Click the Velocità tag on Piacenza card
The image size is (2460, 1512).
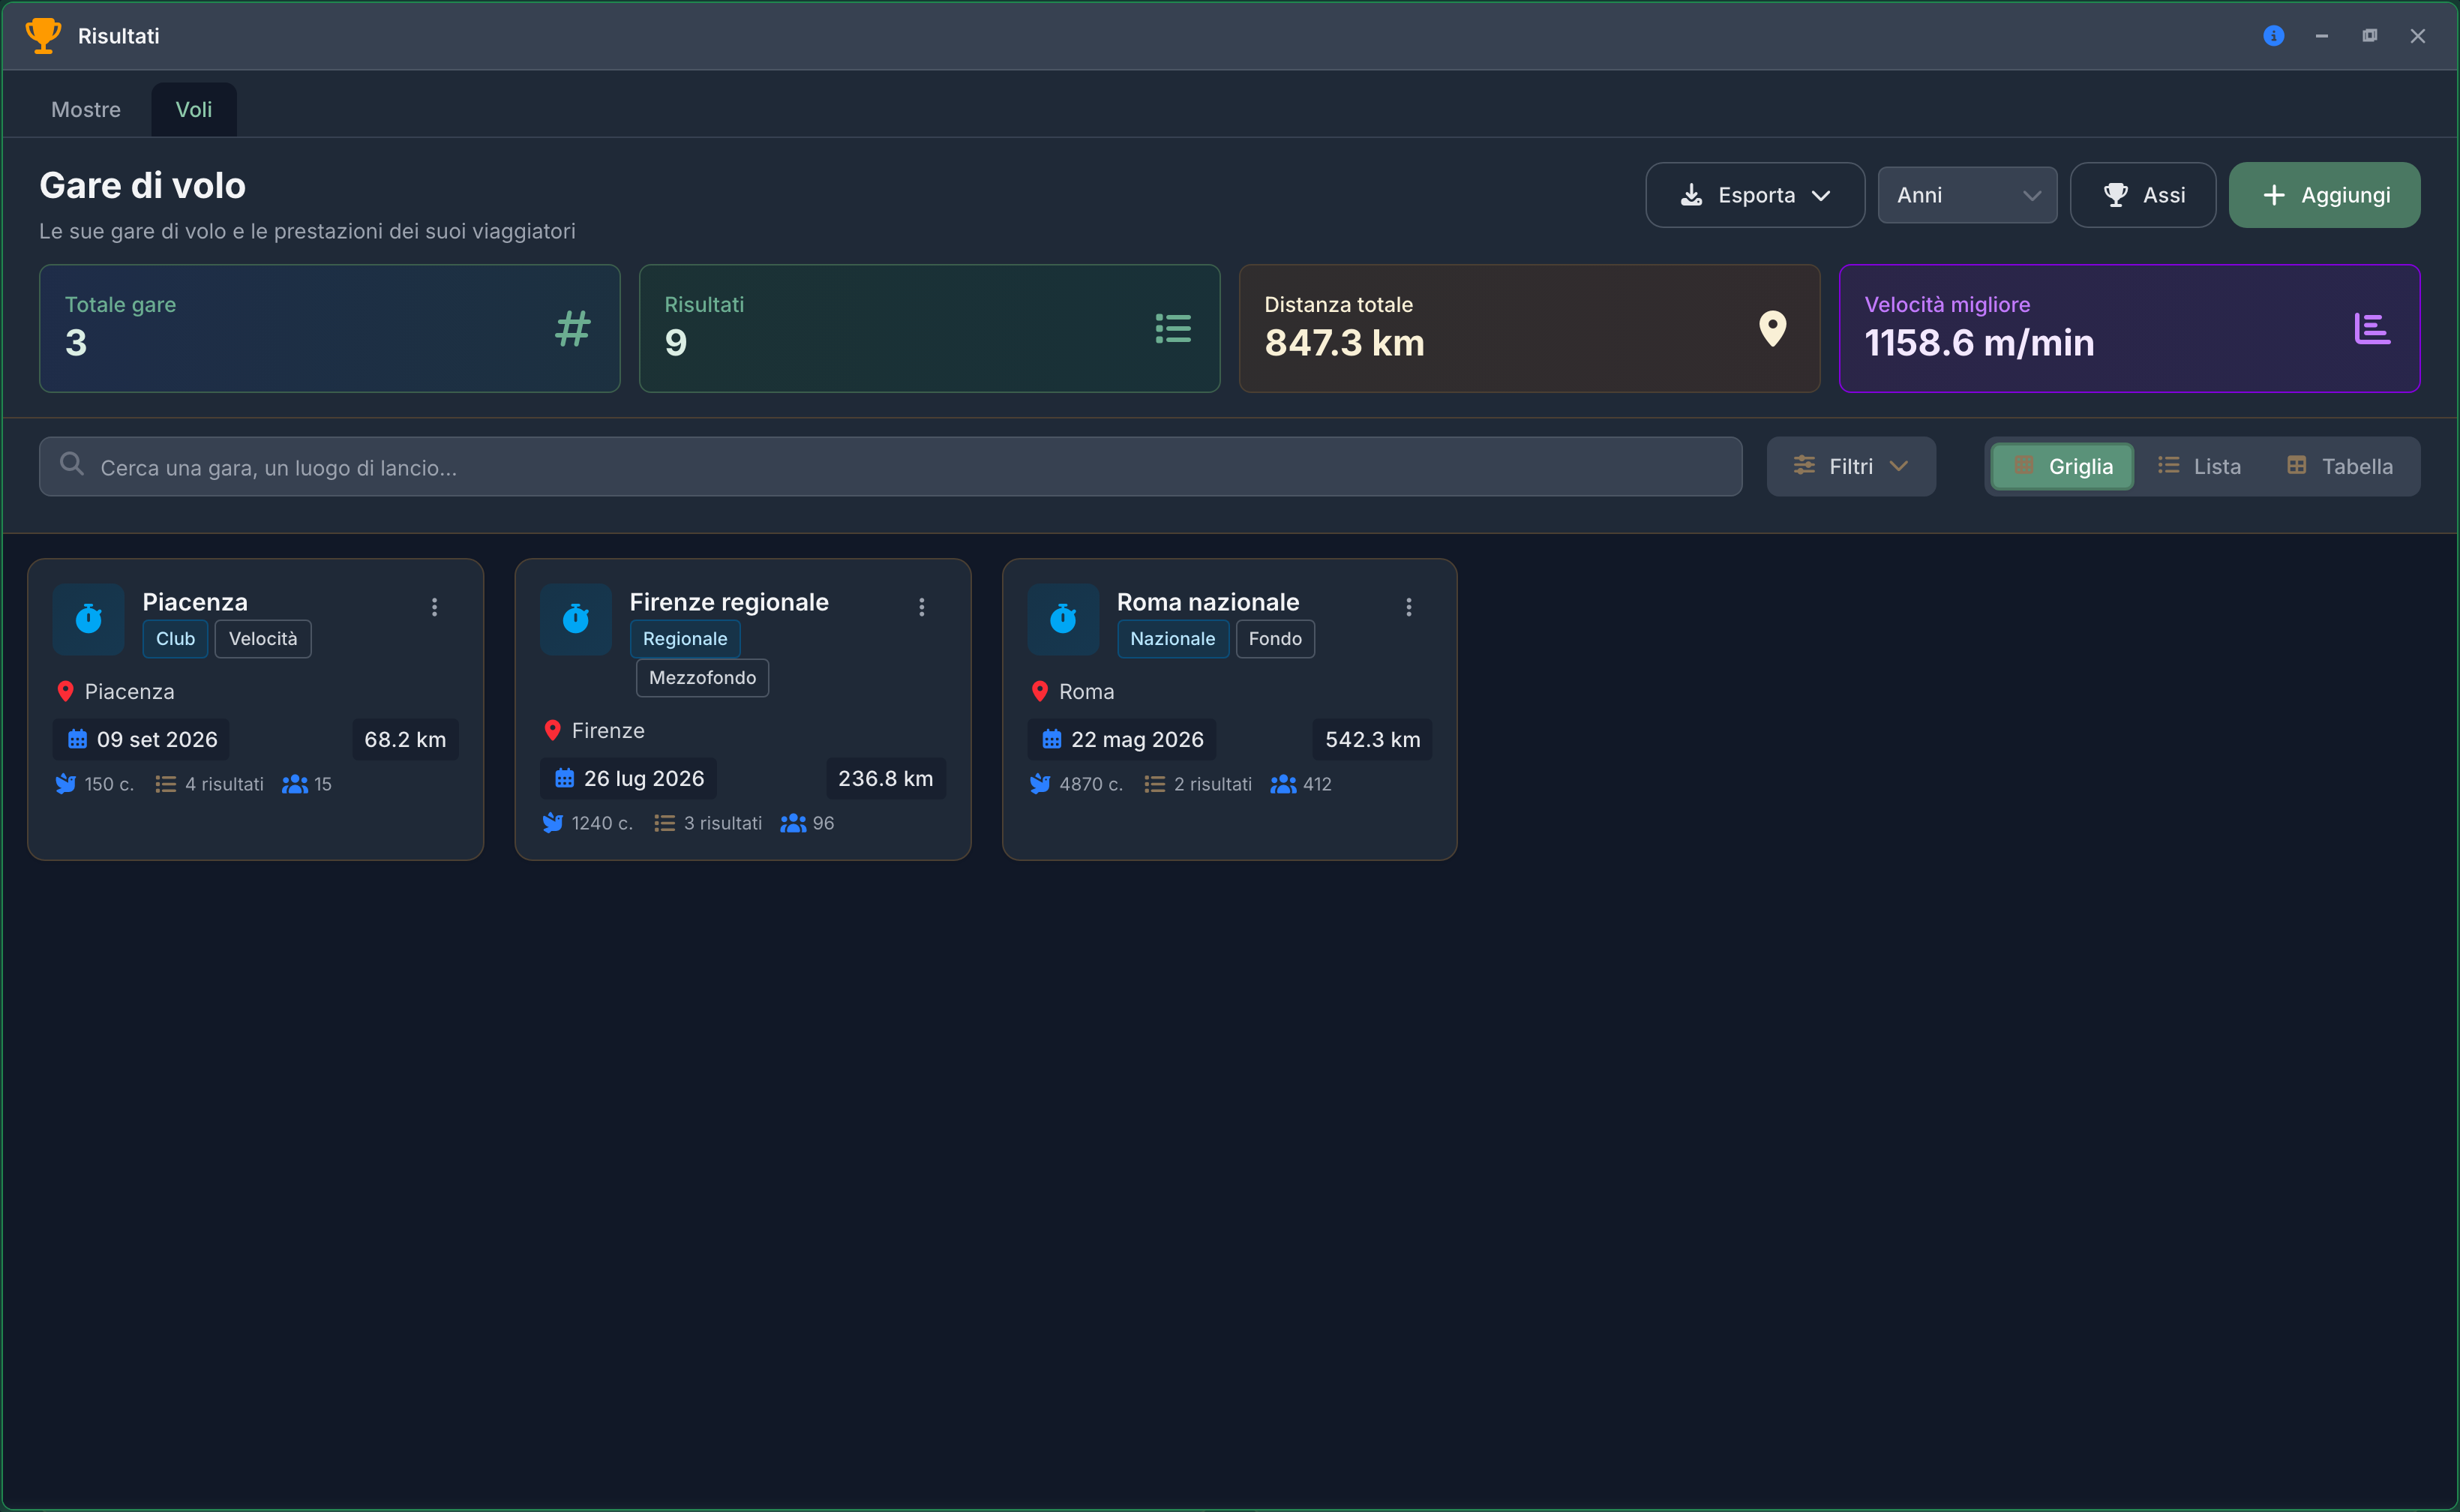tap(263, 639)
